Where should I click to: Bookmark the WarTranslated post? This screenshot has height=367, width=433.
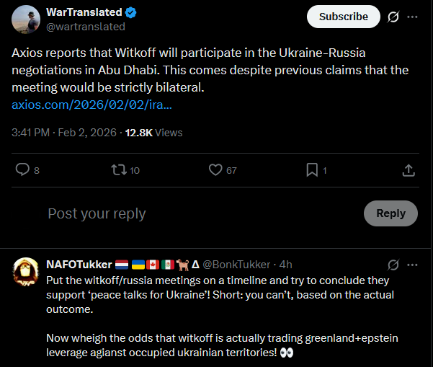pyautogui.click(x=312, y=170)
